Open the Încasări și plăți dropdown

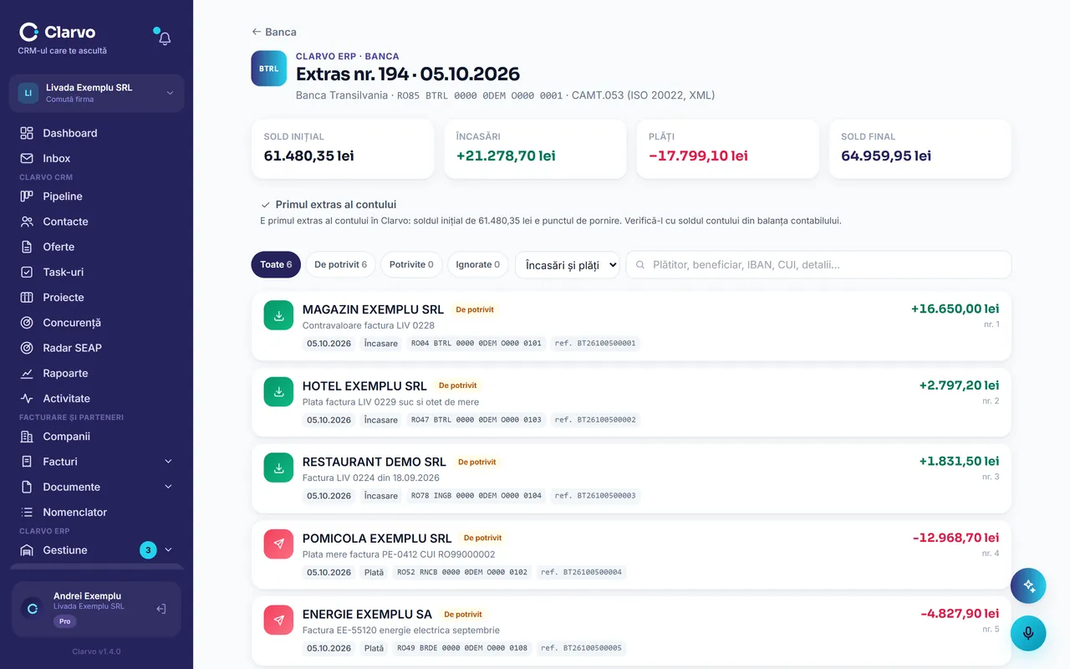click(568, 265)
